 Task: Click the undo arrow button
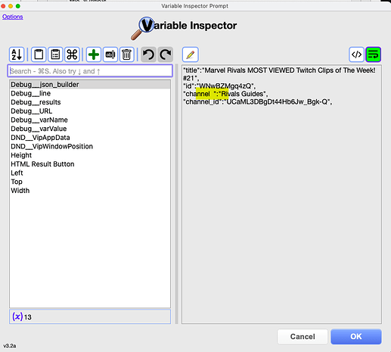(148, 55)
